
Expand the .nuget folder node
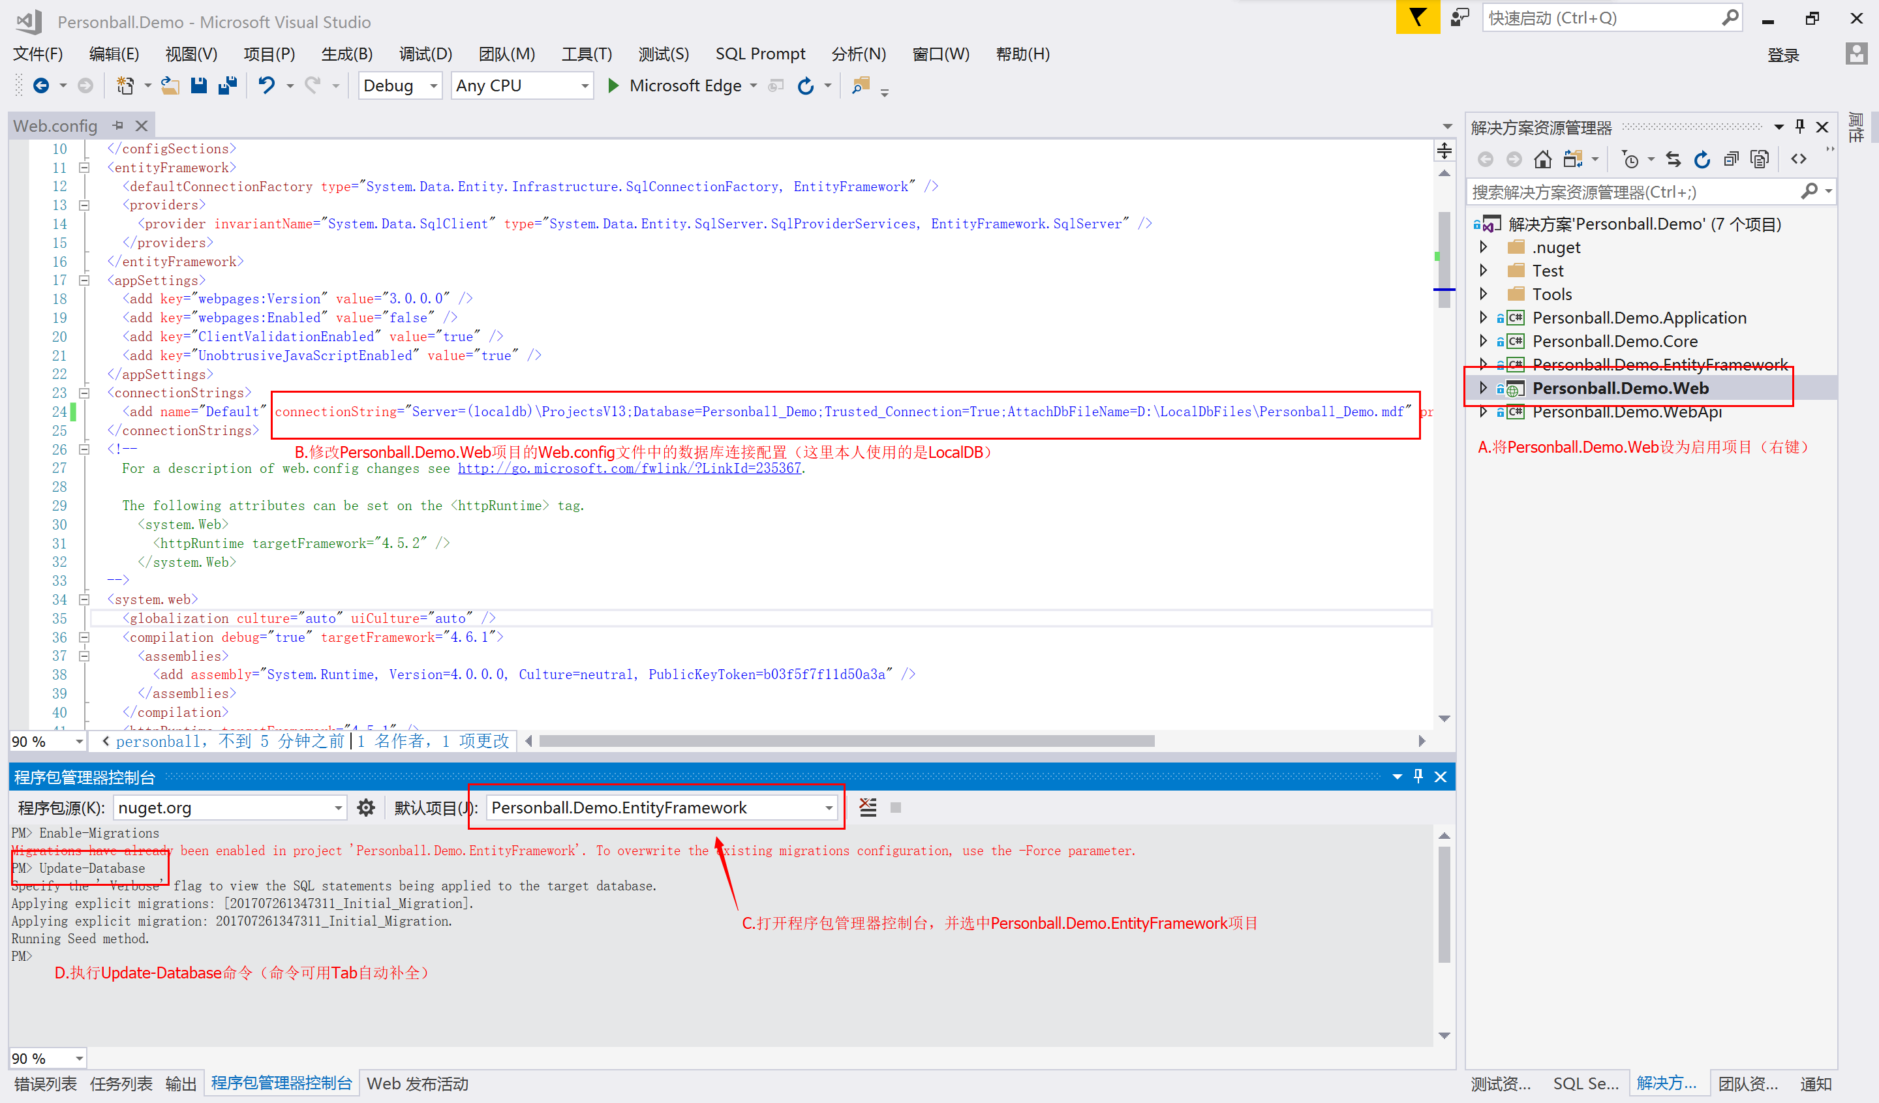click(1483, 247)
